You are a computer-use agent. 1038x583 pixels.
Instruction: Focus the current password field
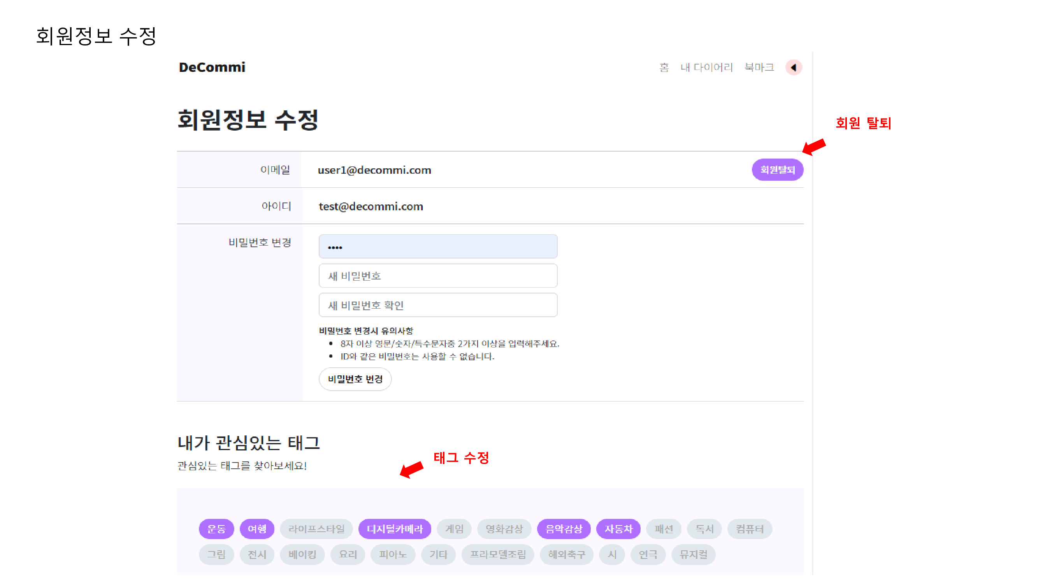click(x=438, y=247)
